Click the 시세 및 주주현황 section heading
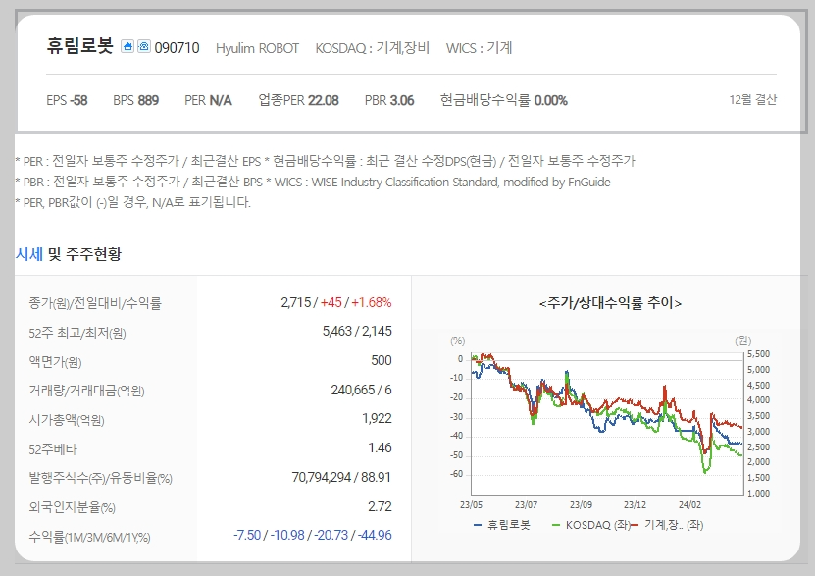The image size is (815, 576). [x=68, y=254]
